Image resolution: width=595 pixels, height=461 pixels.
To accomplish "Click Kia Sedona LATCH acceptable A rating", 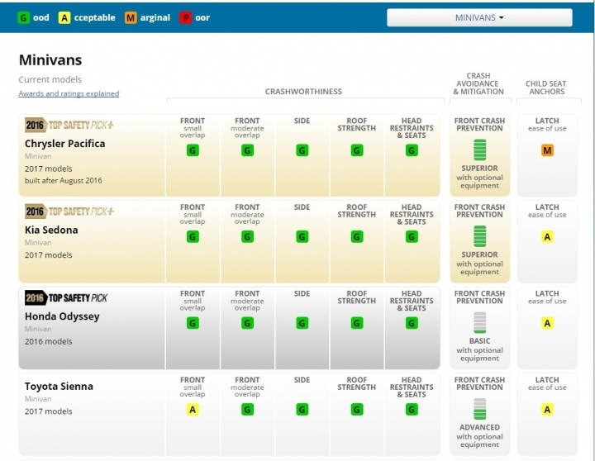I will point(547,237).
